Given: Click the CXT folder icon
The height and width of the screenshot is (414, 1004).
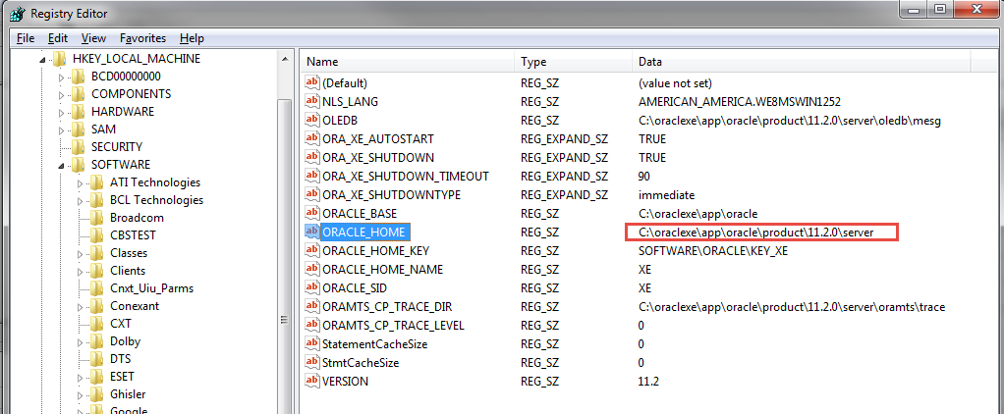Looking at the screenshot, I should [96, 324].
